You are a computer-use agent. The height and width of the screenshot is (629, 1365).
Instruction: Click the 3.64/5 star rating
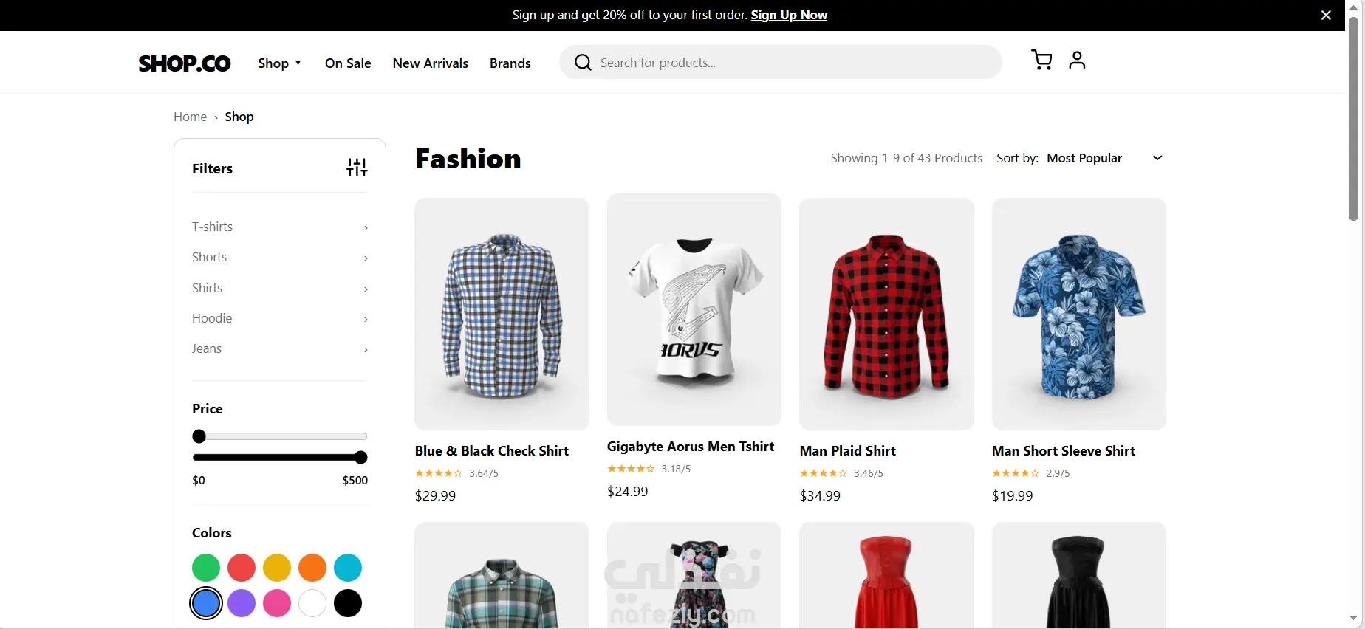pos(456,473)
